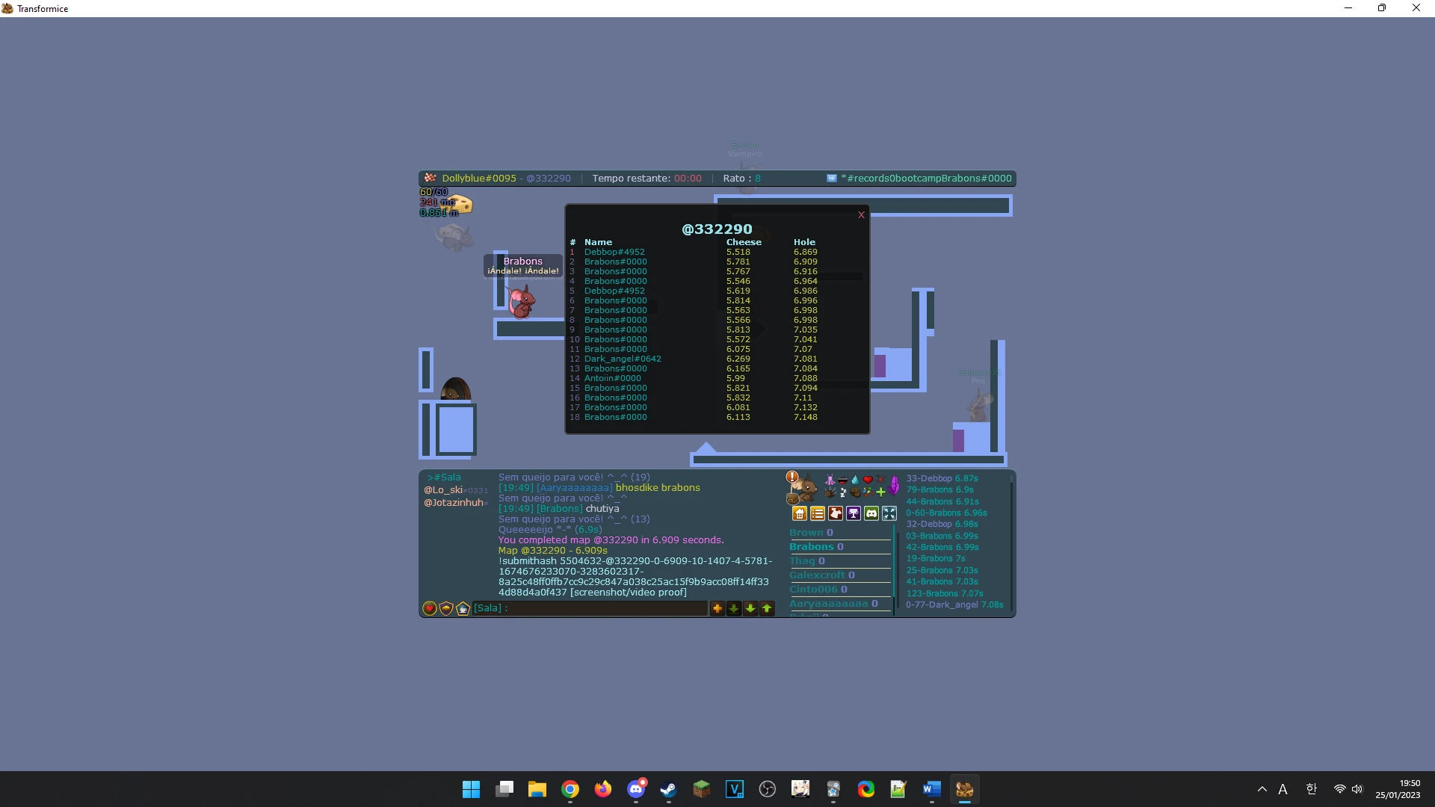
Task: Click the [Brabons] name in chat
Action: (559, 509)
